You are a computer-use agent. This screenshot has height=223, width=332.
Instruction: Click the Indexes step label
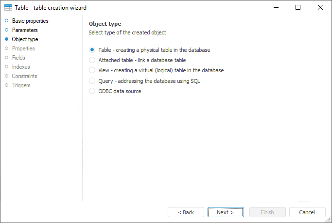(21, 67)
